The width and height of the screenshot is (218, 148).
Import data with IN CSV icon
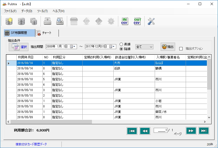[125, 21]
